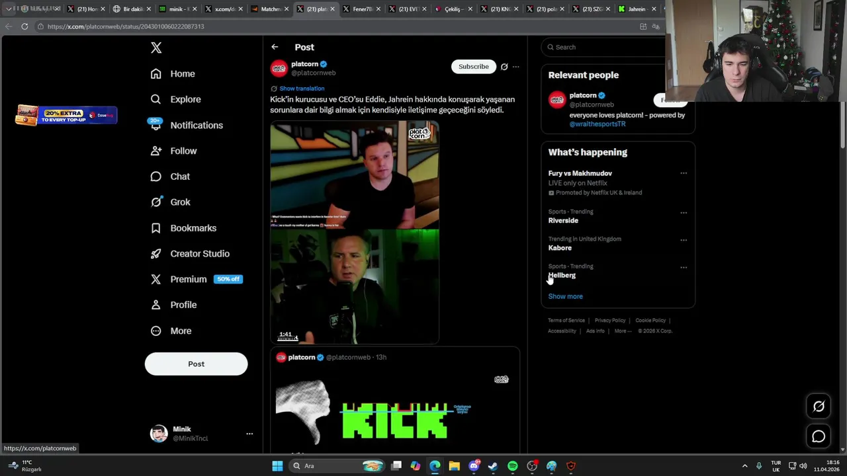Open the 18:16 clock and date in the taskbar
The height and width of the screenshot is (476, 847).
pyautogui.click(x=827, y=466)
